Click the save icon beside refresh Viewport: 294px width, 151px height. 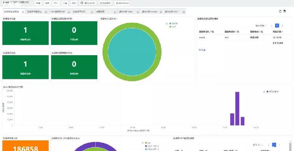pos(285,11)
